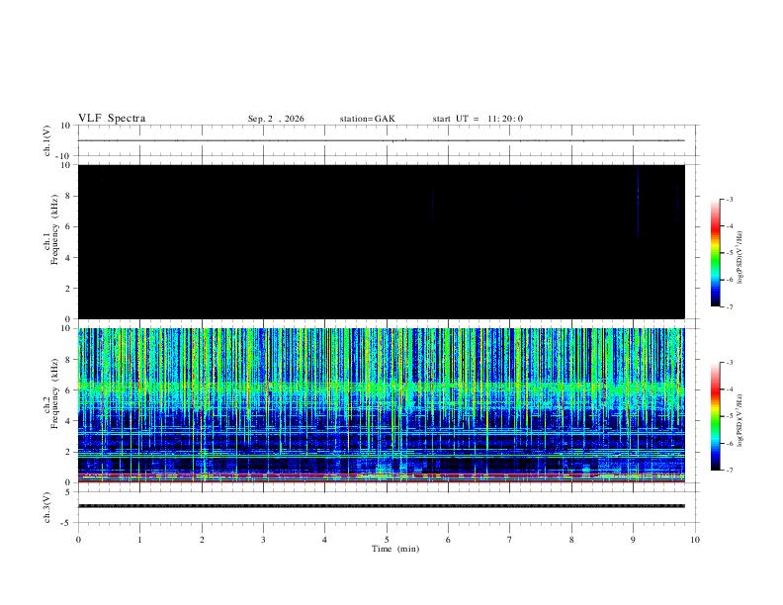The height and width of the screenshot is (605, 783).
Task: Click the bright green 6 kHz band in ch.2
Action: pyautogui.click(x=381, y=388)
